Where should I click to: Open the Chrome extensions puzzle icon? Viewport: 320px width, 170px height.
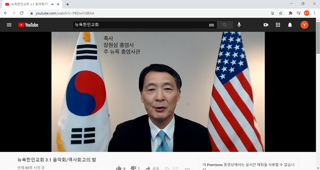291,13
